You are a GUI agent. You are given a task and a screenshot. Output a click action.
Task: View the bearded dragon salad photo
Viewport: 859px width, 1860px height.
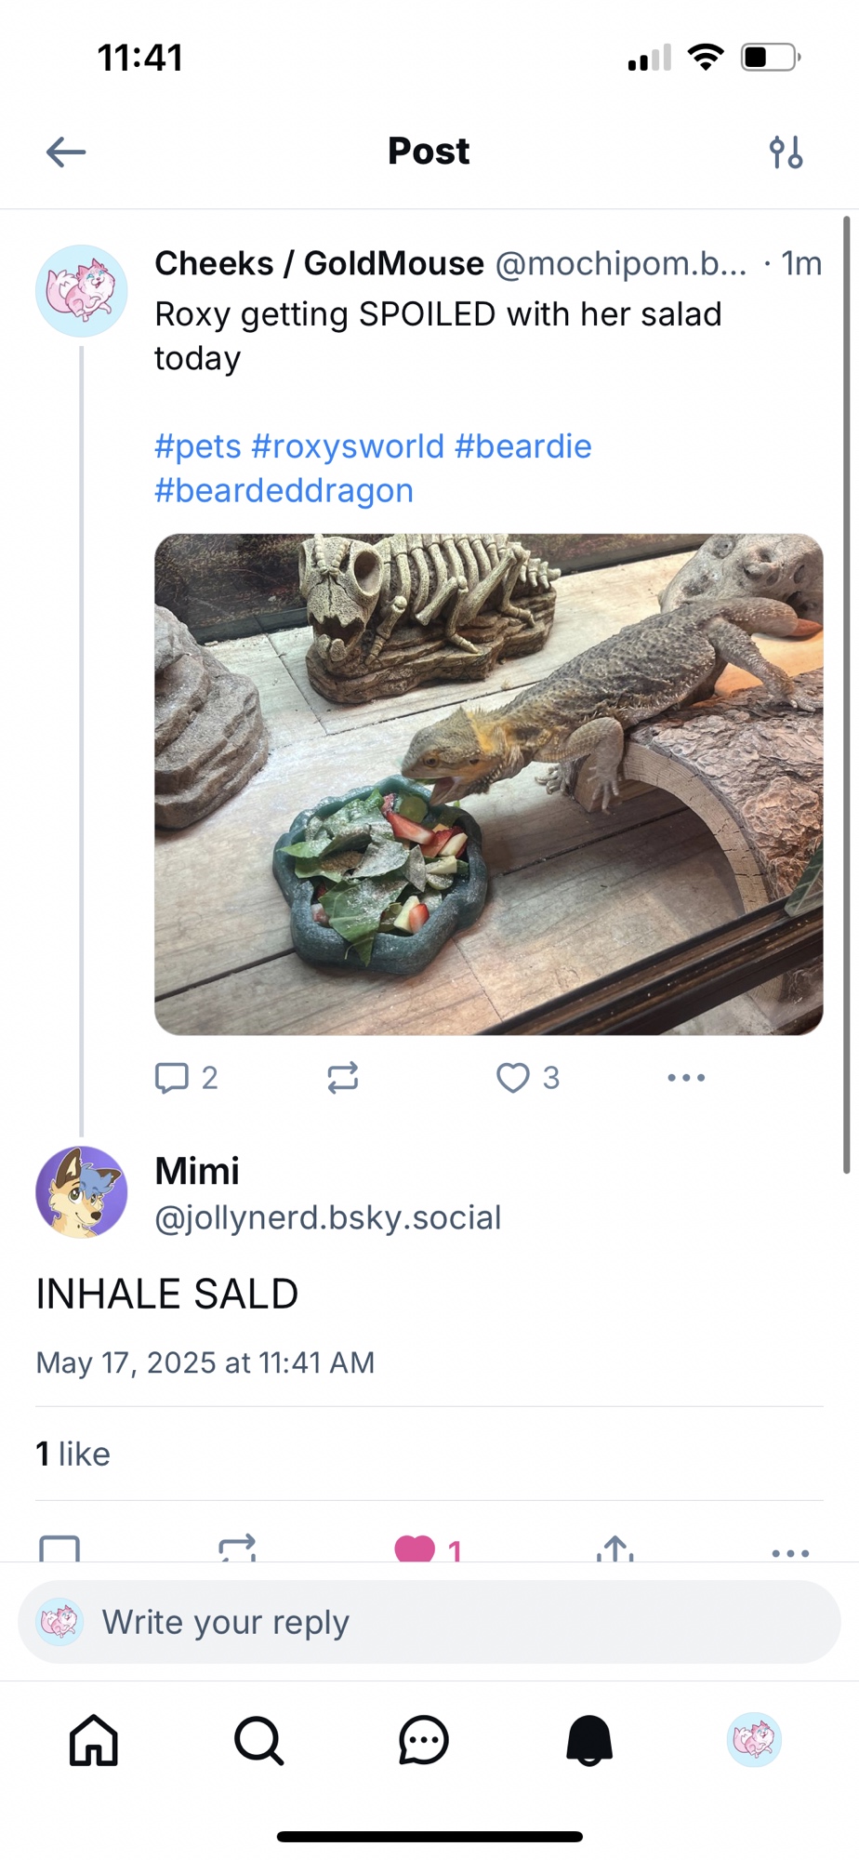(x=488, y=784)
